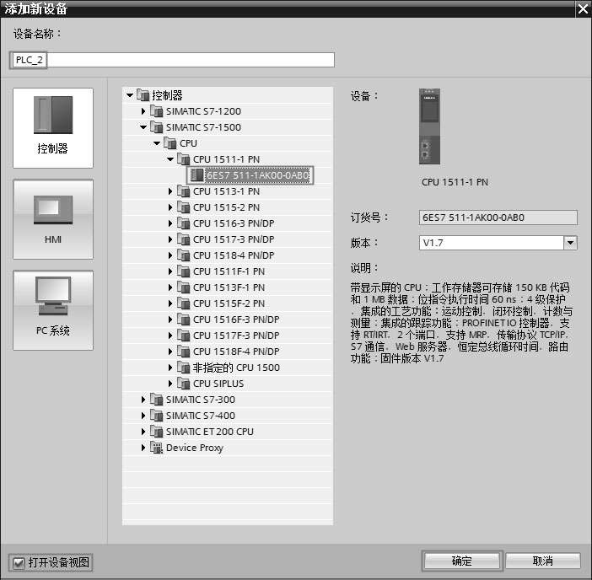Image resolution: width=592 pixels, height=580 pixels.
Task: Expand the CPU 1513-1 PN node
Action: [x=170, y=191]
